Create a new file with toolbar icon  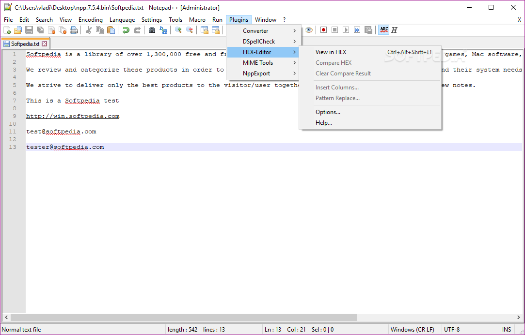click(7, 30)
